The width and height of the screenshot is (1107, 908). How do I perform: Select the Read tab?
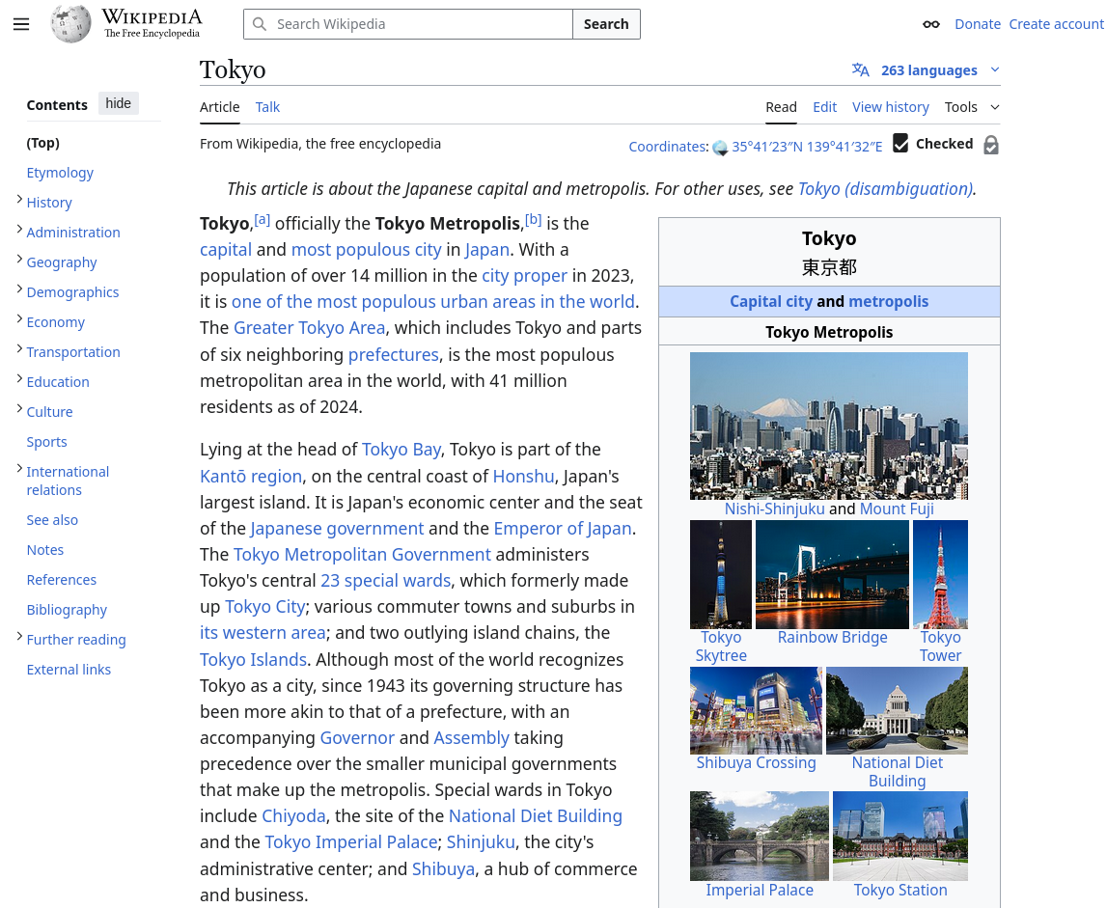[x=781, y=106]
